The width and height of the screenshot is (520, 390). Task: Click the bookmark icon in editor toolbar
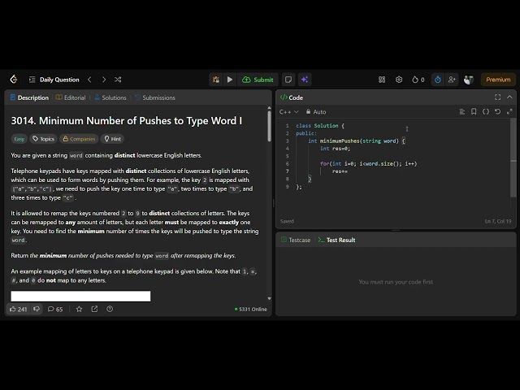click(x=474, y=112)
